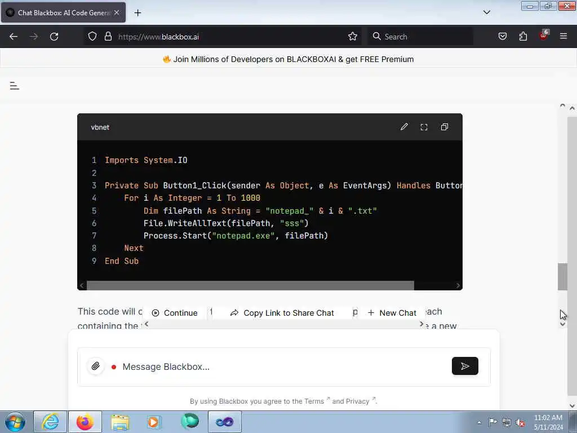Click code block scroll left arrow
This screenshot has width=577, height=433.
click(x=82, y=285)
